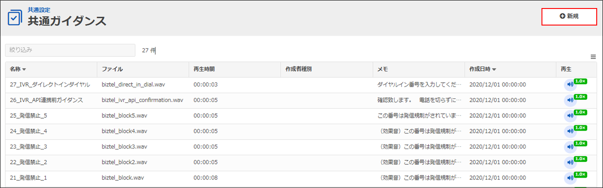This screenshot has height=188, width=603.
Task: Sort by 名称 column dropdown arrow
Action: click(x=24, y=69)
